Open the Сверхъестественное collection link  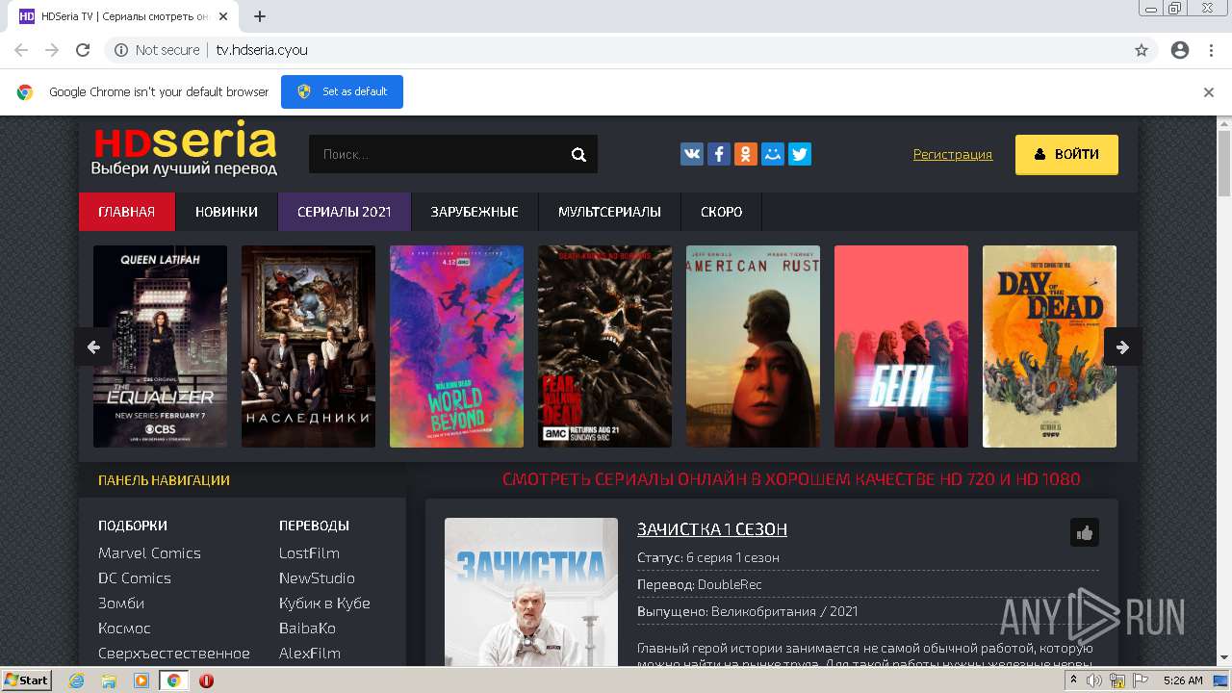point(174,653)
